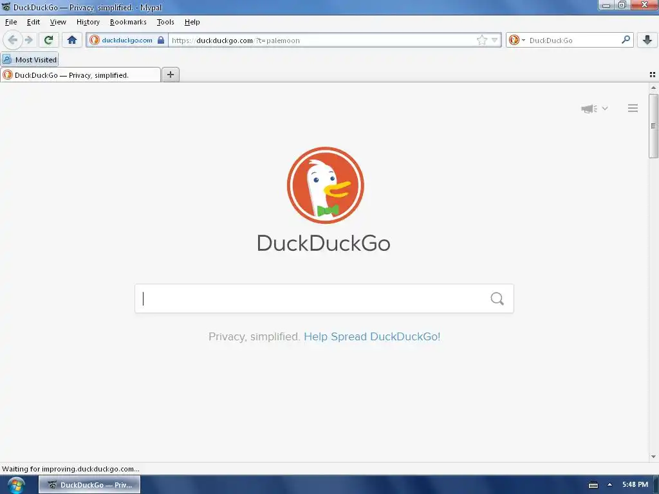Image resolution: width=659 pixels, height=494 pixels.
Task: Click the duckduckgo.com site identity label
Action: [127, 41]
